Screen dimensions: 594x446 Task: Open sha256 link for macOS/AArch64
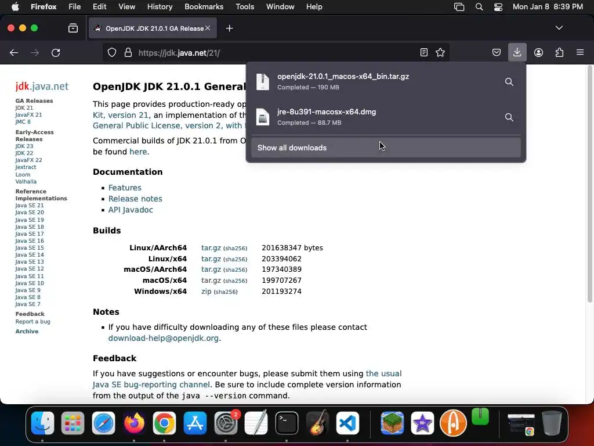pos(236,269)
